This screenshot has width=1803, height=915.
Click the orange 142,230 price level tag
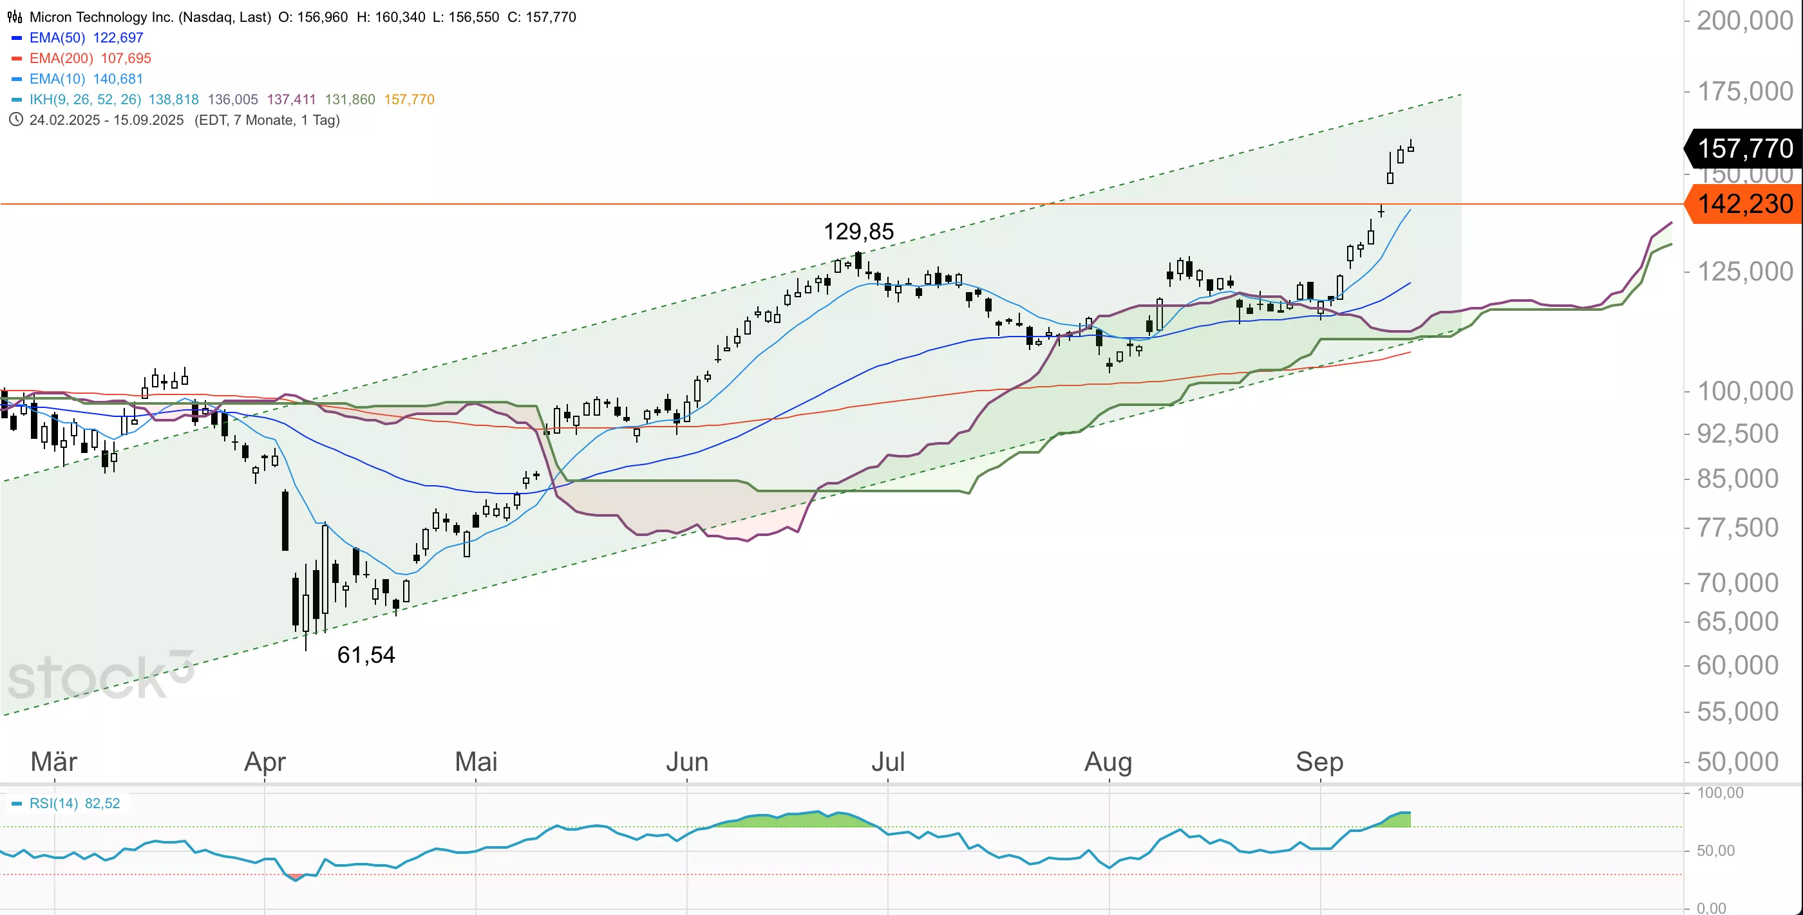point(1743,203)
